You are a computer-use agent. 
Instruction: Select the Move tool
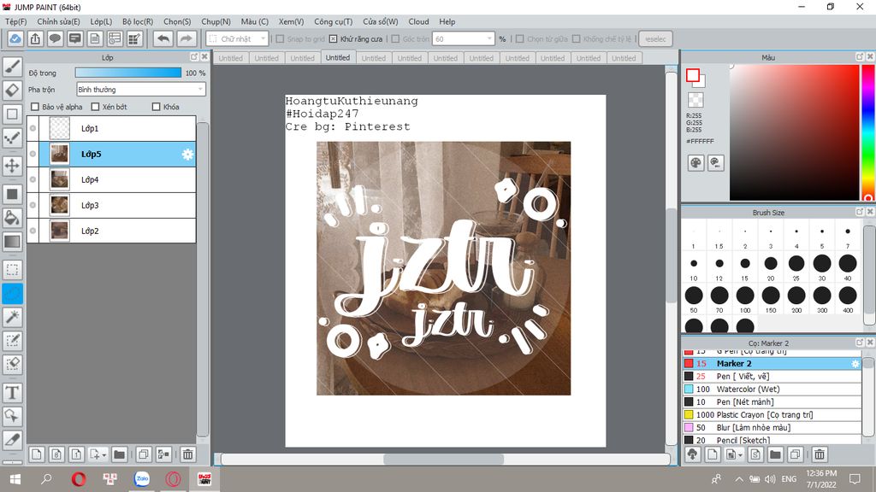coord(12,166)
